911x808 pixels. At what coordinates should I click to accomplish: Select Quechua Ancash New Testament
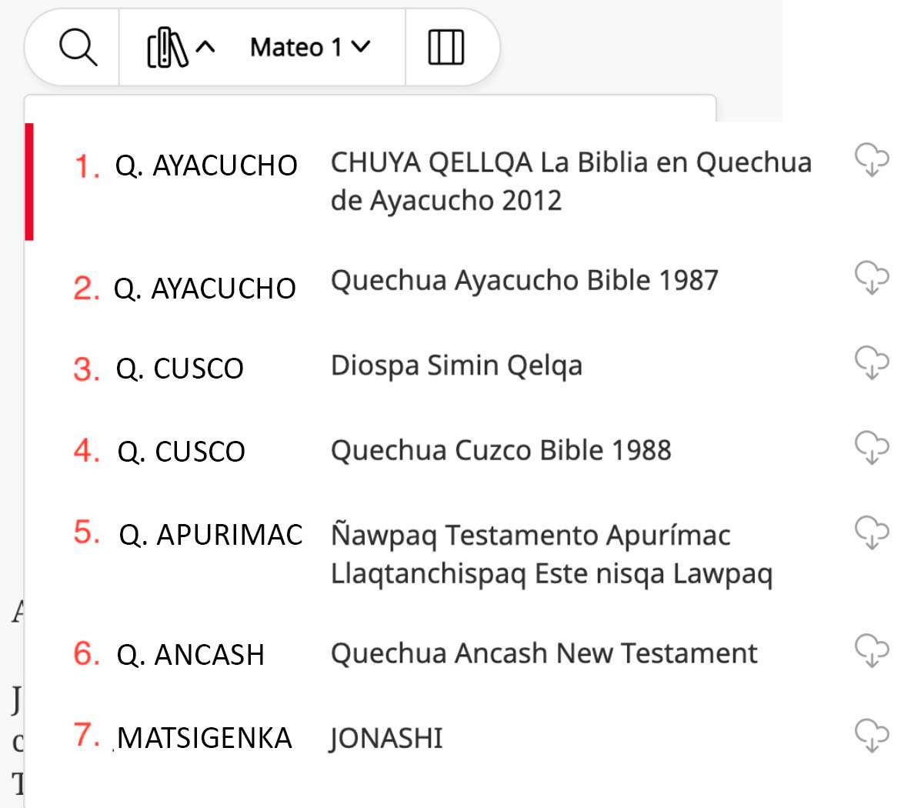pyautogui.click(x=544, y=653)
